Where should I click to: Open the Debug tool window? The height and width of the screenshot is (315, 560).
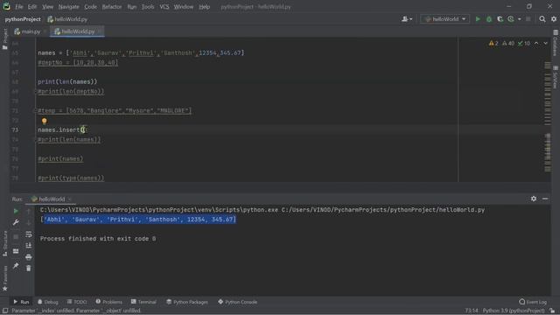(x=48, y=302)
